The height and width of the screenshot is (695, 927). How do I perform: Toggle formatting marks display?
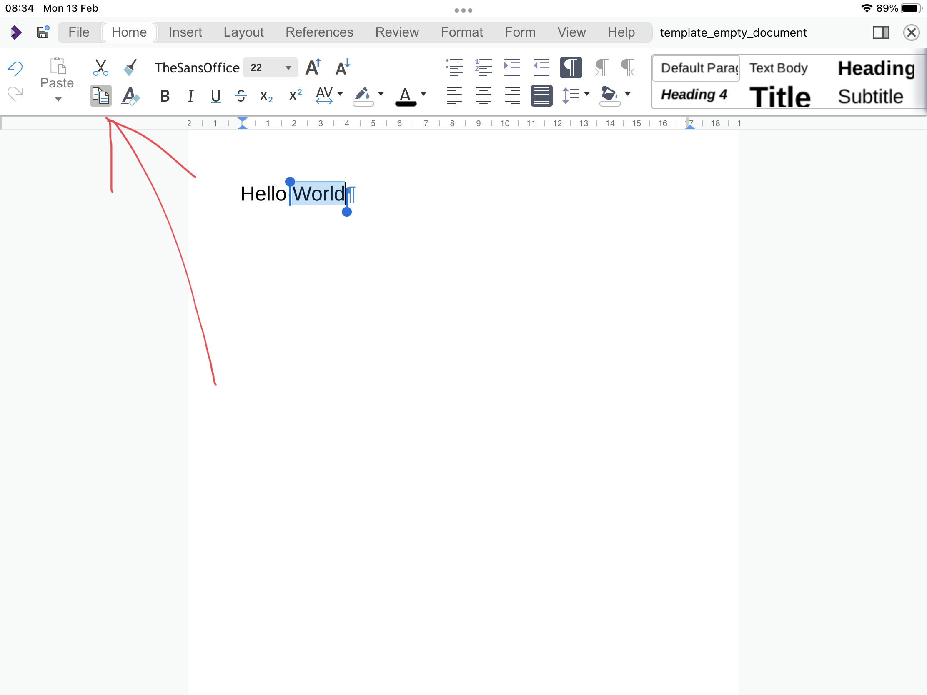[570, 67]
